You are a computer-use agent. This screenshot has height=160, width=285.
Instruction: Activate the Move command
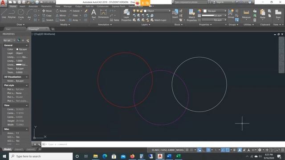[x=47, y=11]
